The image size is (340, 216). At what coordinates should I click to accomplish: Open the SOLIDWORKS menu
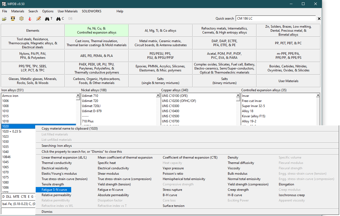[92, 11]
